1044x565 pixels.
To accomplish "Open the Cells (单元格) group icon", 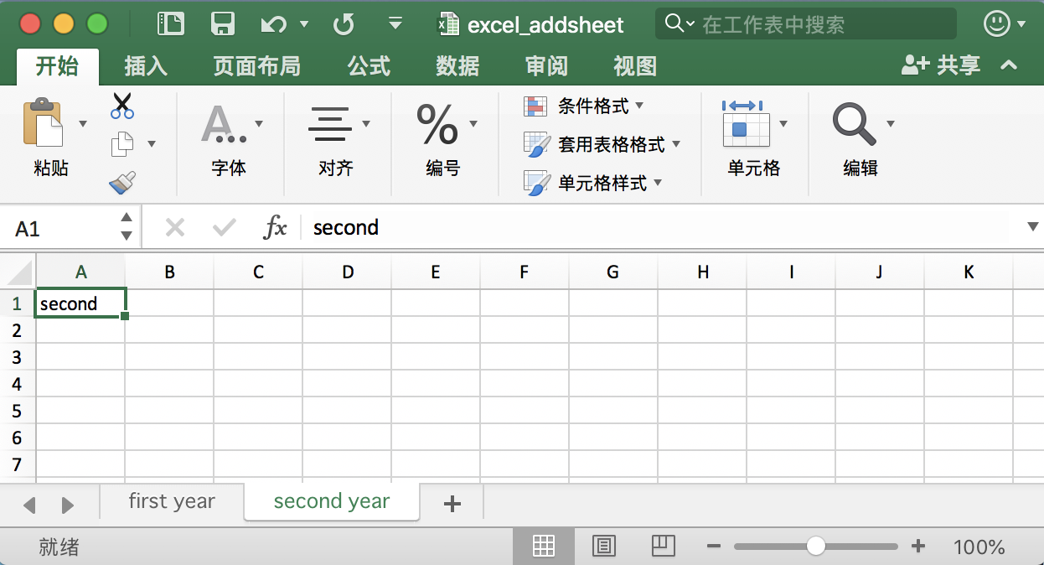I will coord(746,124).
